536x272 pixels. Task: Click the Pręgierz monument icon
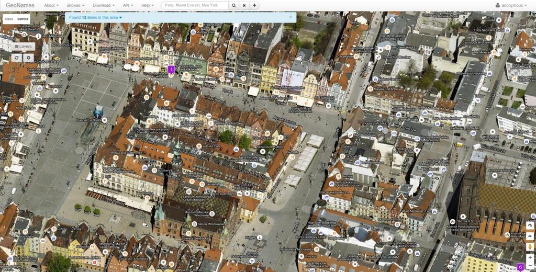260,237
